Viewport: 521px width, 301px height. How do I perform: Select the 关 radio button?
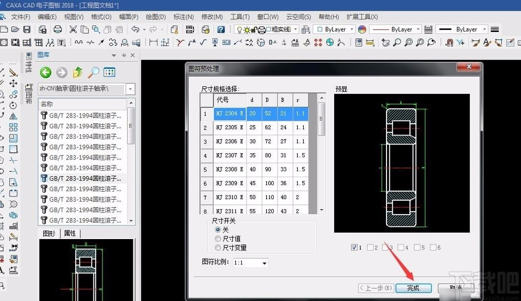click(218, 229)
